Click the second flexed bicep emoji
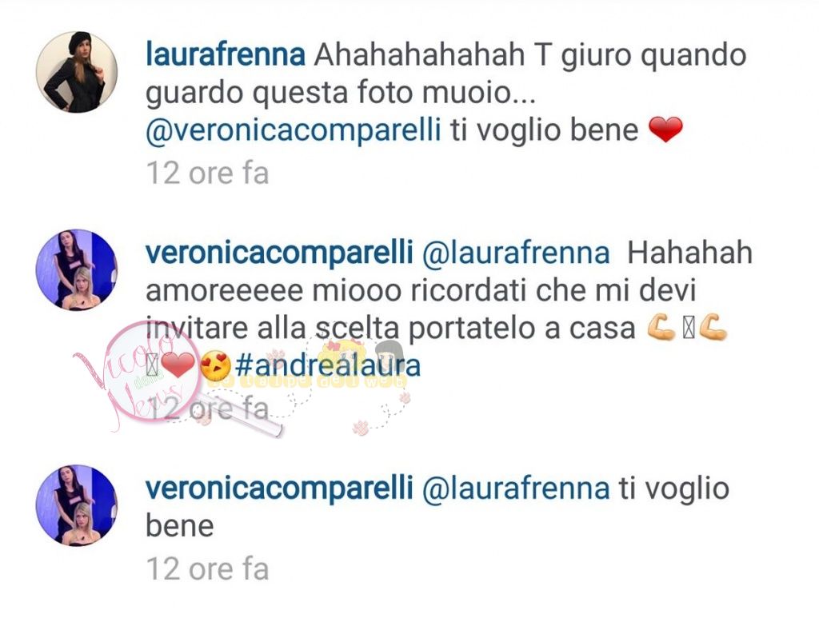This screenshot has height=618, width=819. [x=713, y=329]
